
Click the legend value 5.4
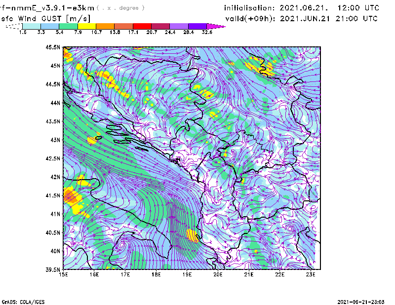click(x=59, y=32)
